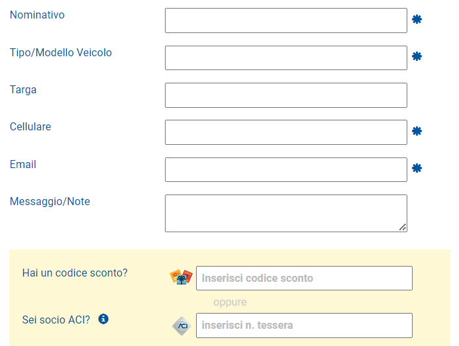Image resolution: width=459 pixels, height=346 pixels.
Task: Click the resize handle of the Messaggio/Note box
Action: [403, 228]
